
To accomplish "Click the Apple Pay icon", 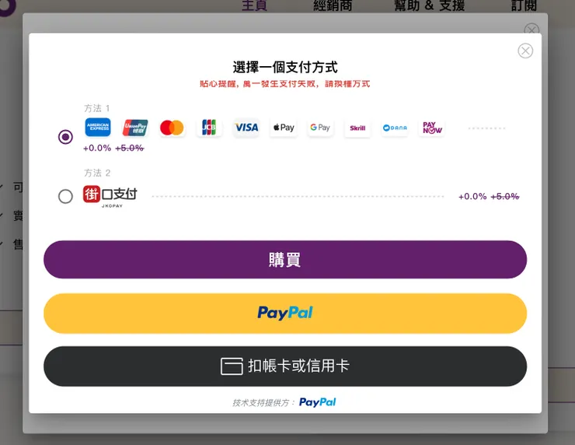I will pyautogui.click(x=284, y=128).
